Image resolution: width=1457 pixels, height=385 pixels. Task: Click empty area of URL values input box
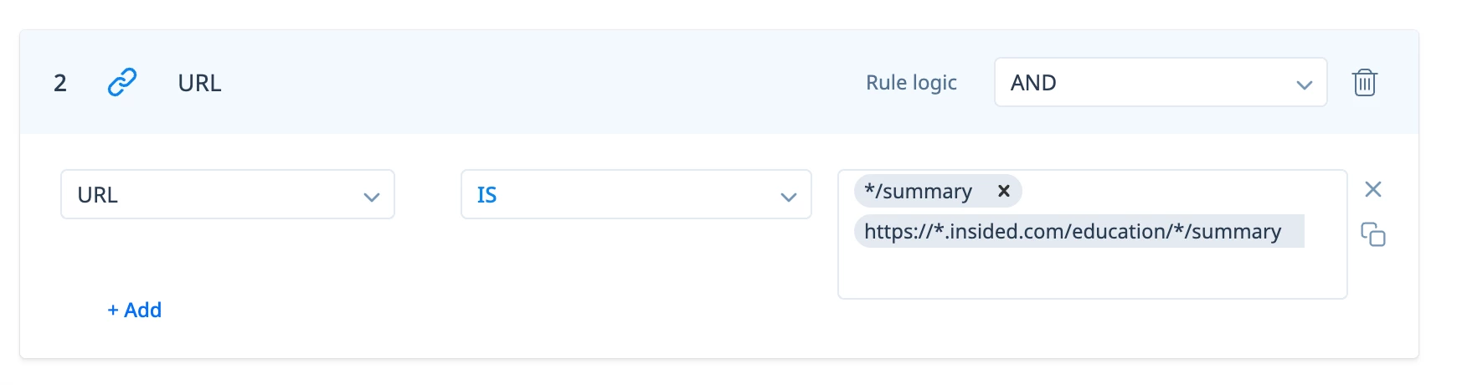[x=1092, y=274]
